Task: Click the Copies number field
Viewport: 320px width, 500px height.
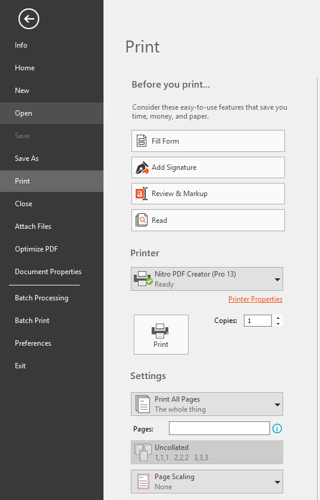Action: pyautogui.click(x=258, y=321)
